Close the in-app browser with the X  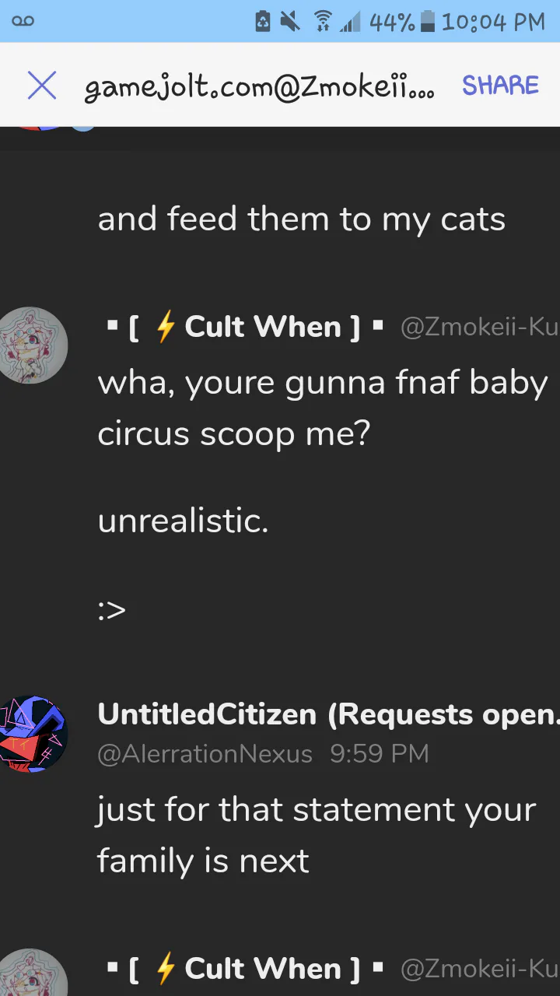(x=42, y=86)
